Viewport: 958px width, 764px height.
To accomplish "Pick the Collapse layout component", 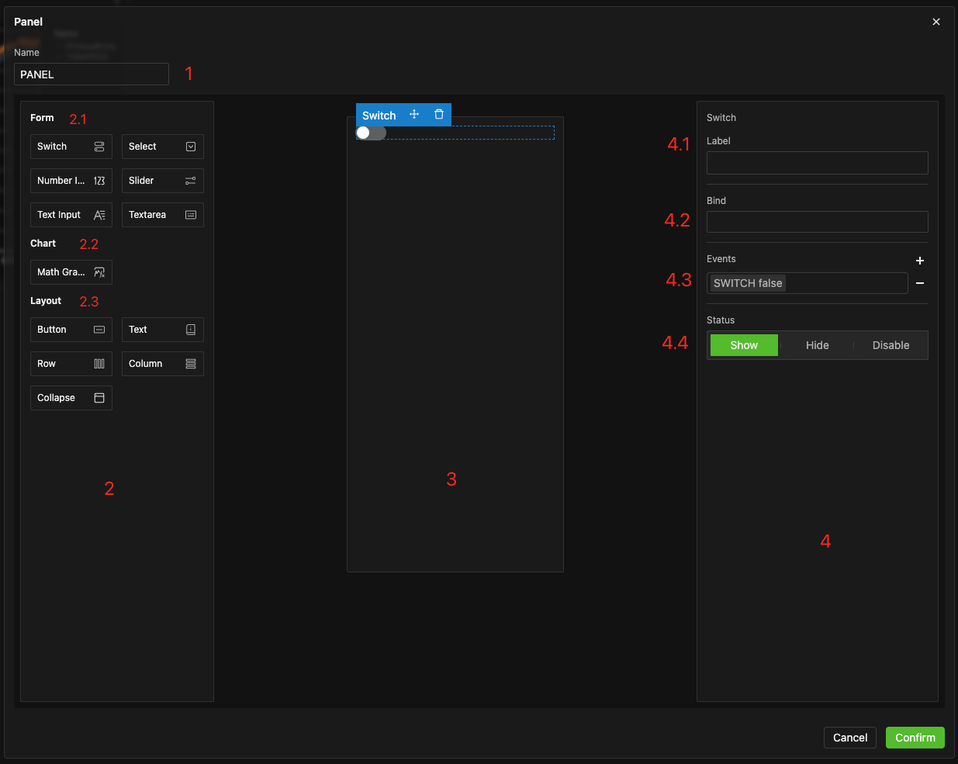I will point(71,398).
